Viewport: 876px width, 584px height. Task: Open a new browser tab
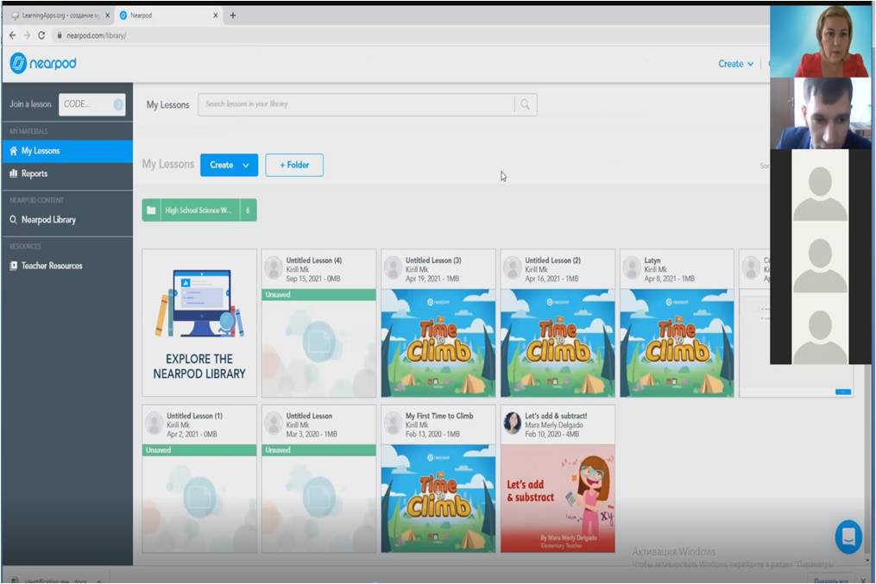tap(233, 16)
